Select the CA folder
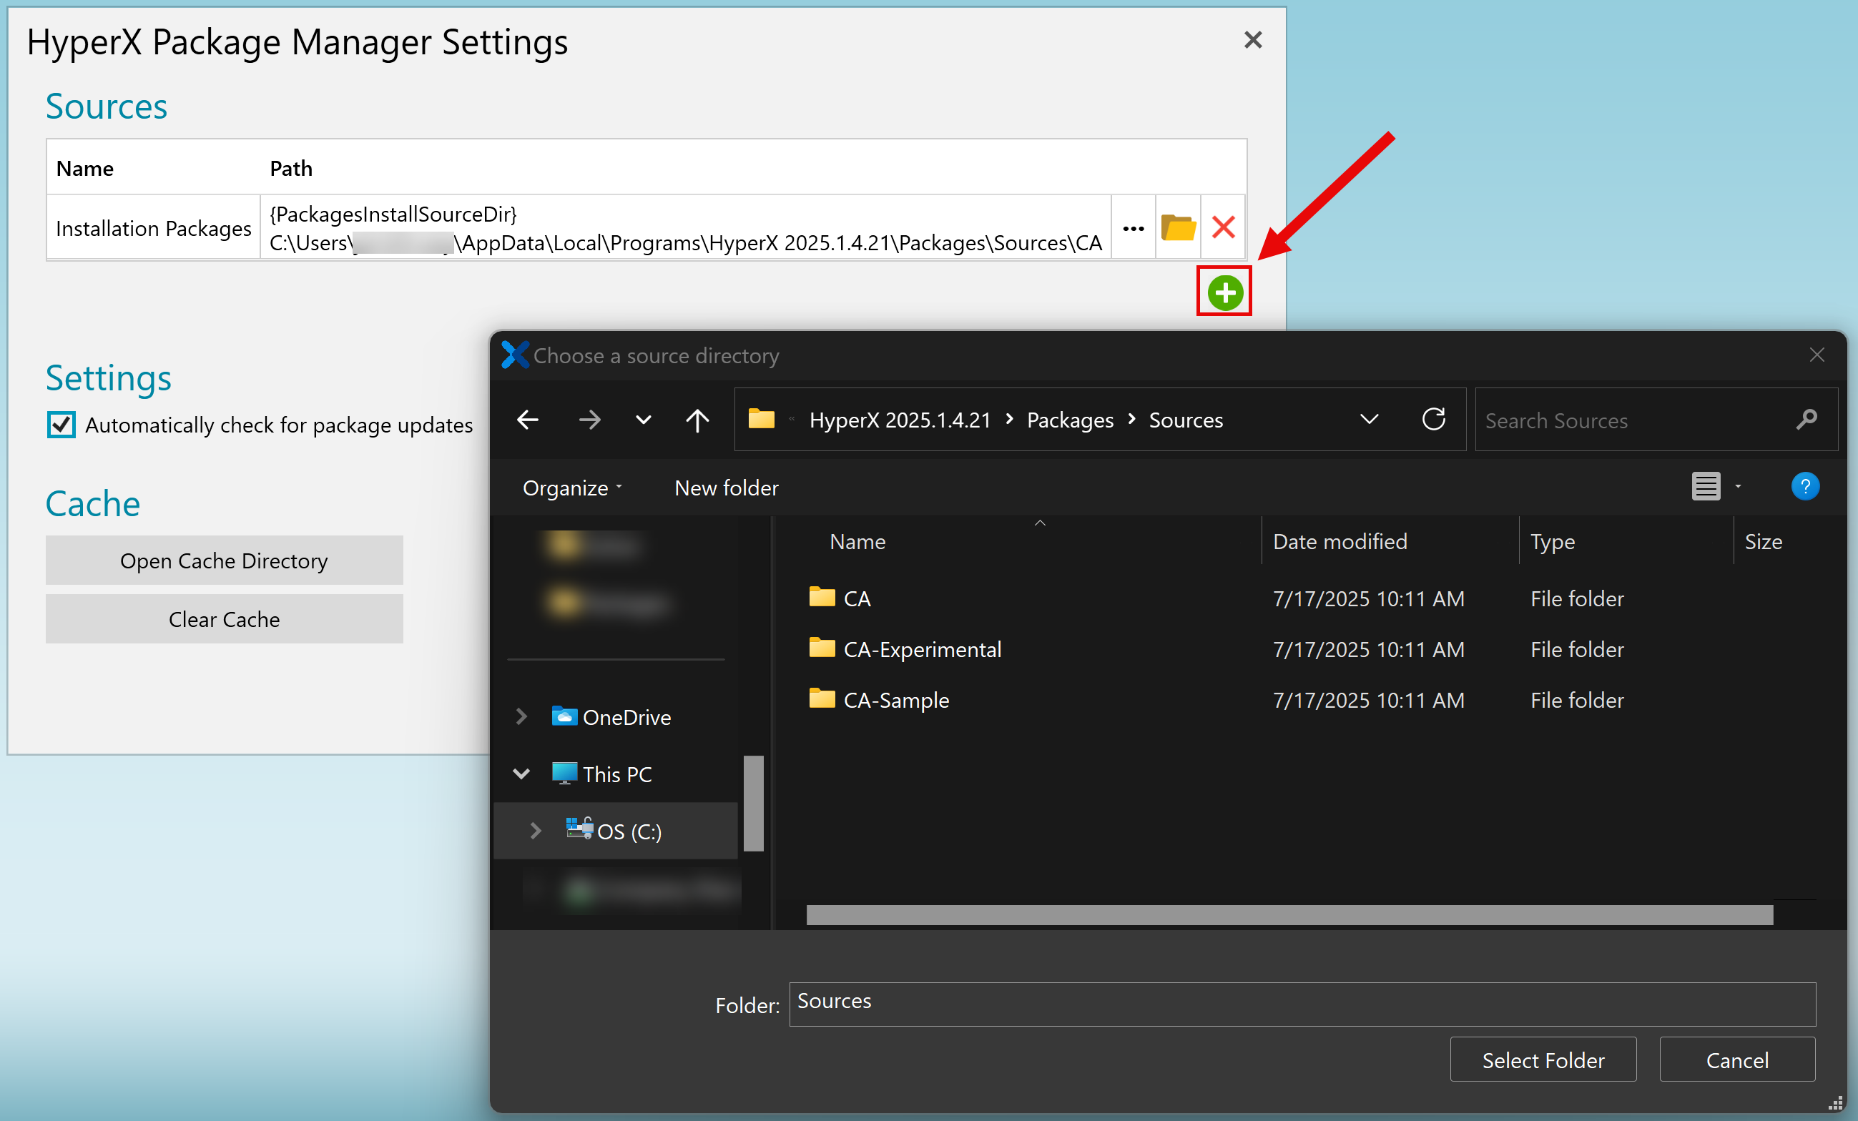The width and height of the screenshot is (1858, 1121). (x=840, y=598)
